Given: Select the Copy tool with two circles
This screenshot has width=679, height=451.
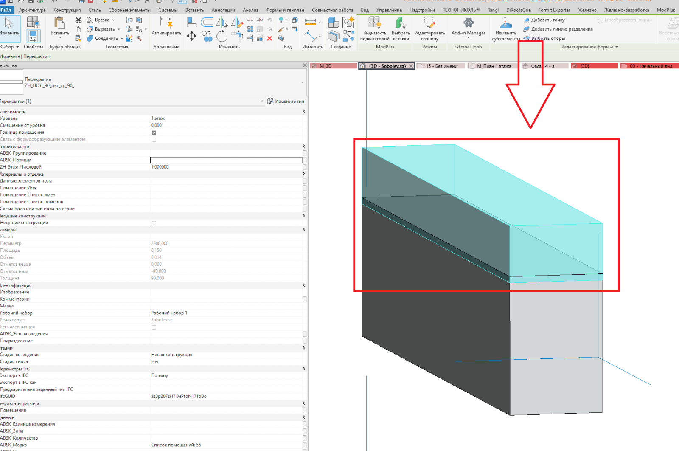Looking at the screenshot, I should pos(207,36).
